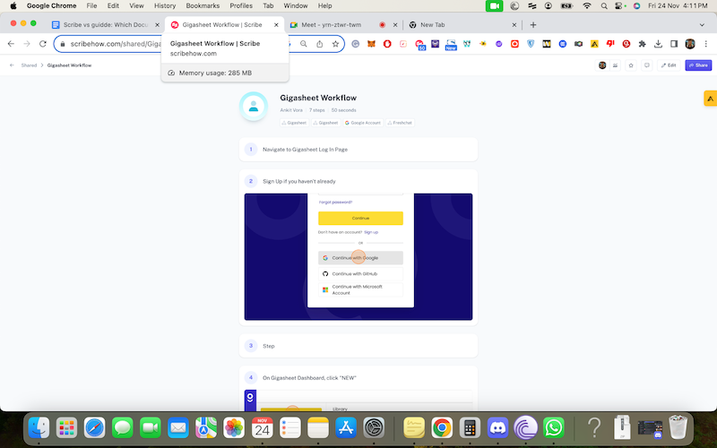Click the green camera menu bar icon
Screen dimensions: 717x448
[495, 6]
